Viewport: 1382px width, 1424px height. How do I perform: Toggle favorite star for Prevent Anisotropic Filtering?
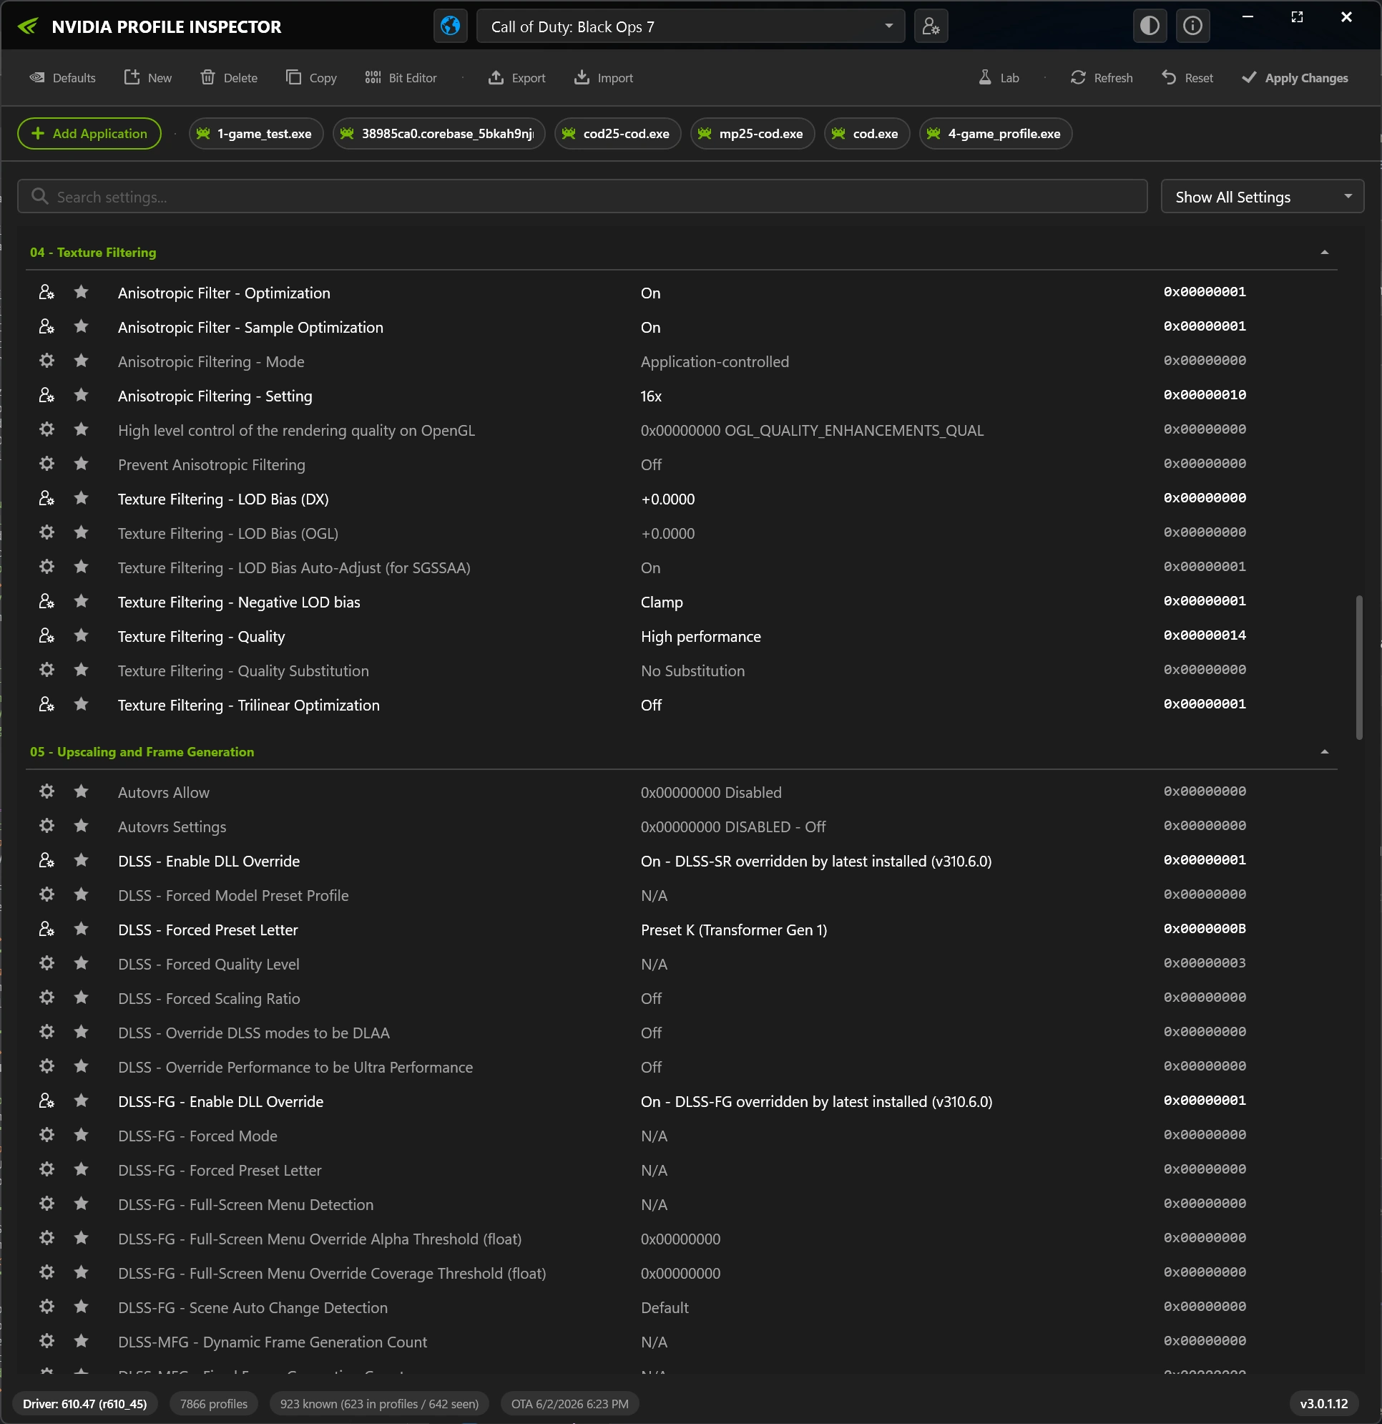click(x=82, y=464)
